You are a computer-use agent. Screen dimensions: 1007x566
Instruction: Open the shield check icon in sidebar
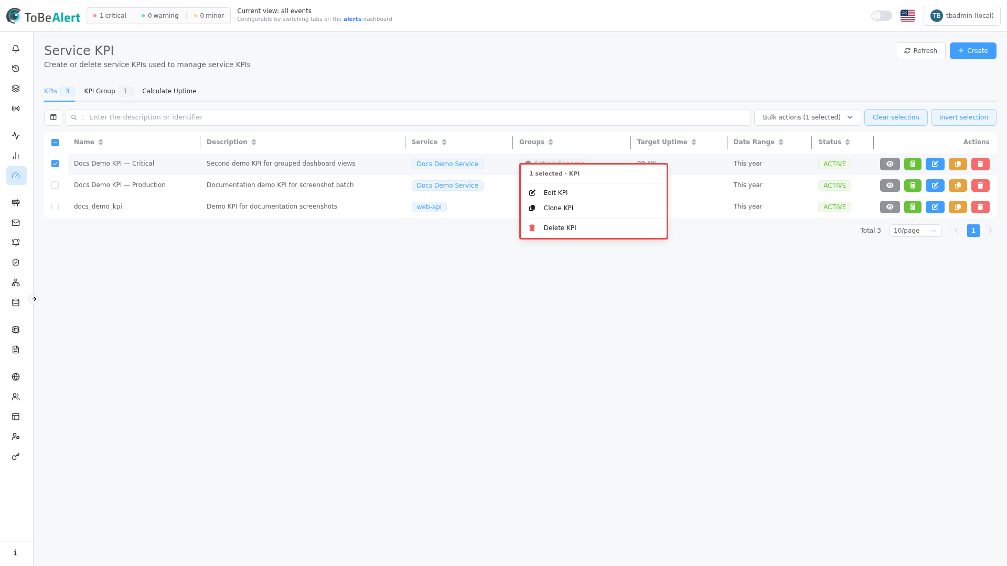[16, 263]
